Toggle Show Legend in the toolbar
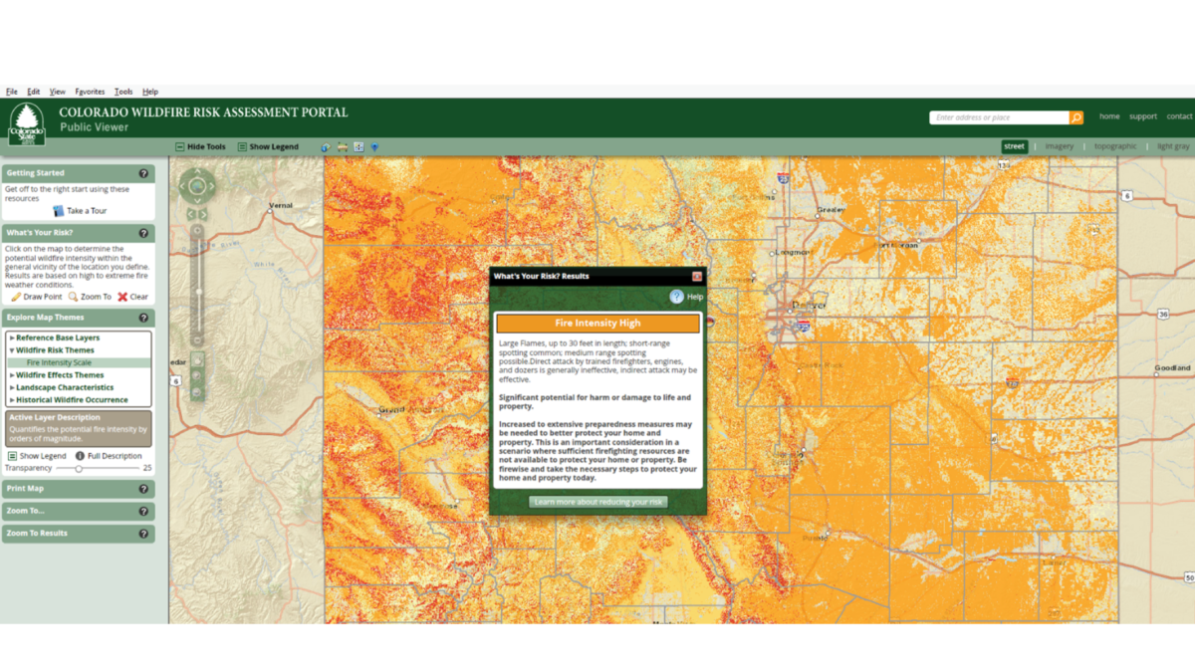 click(x=268, y=146)
